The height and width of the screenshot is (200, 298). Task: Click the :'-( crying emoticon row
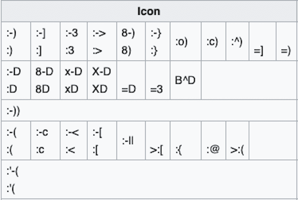(x=15, y=181)
